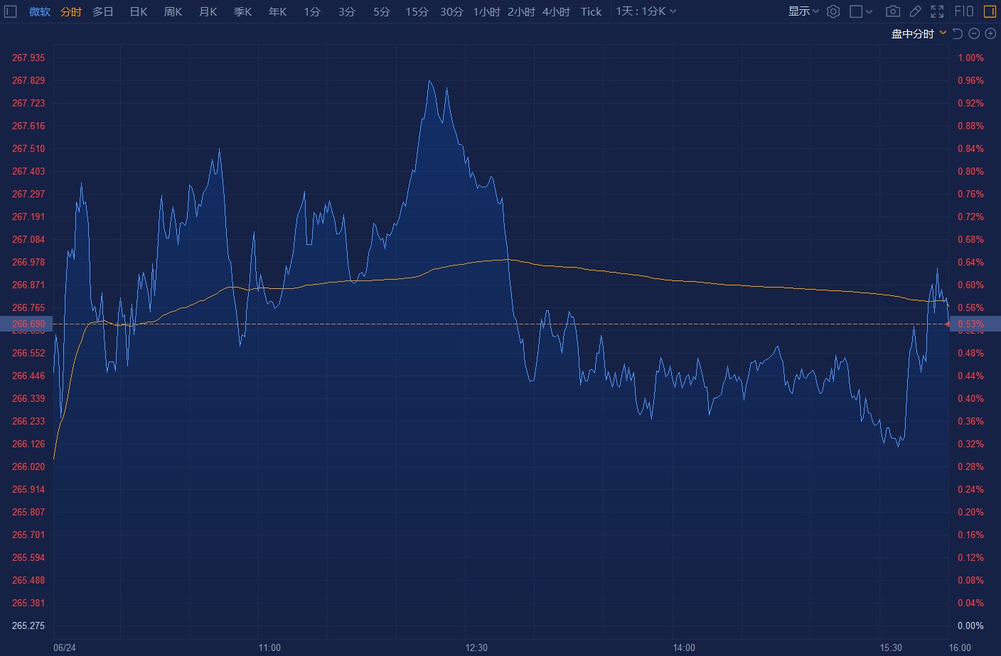Open the 显示 display dropdown

tap(803, 11)
